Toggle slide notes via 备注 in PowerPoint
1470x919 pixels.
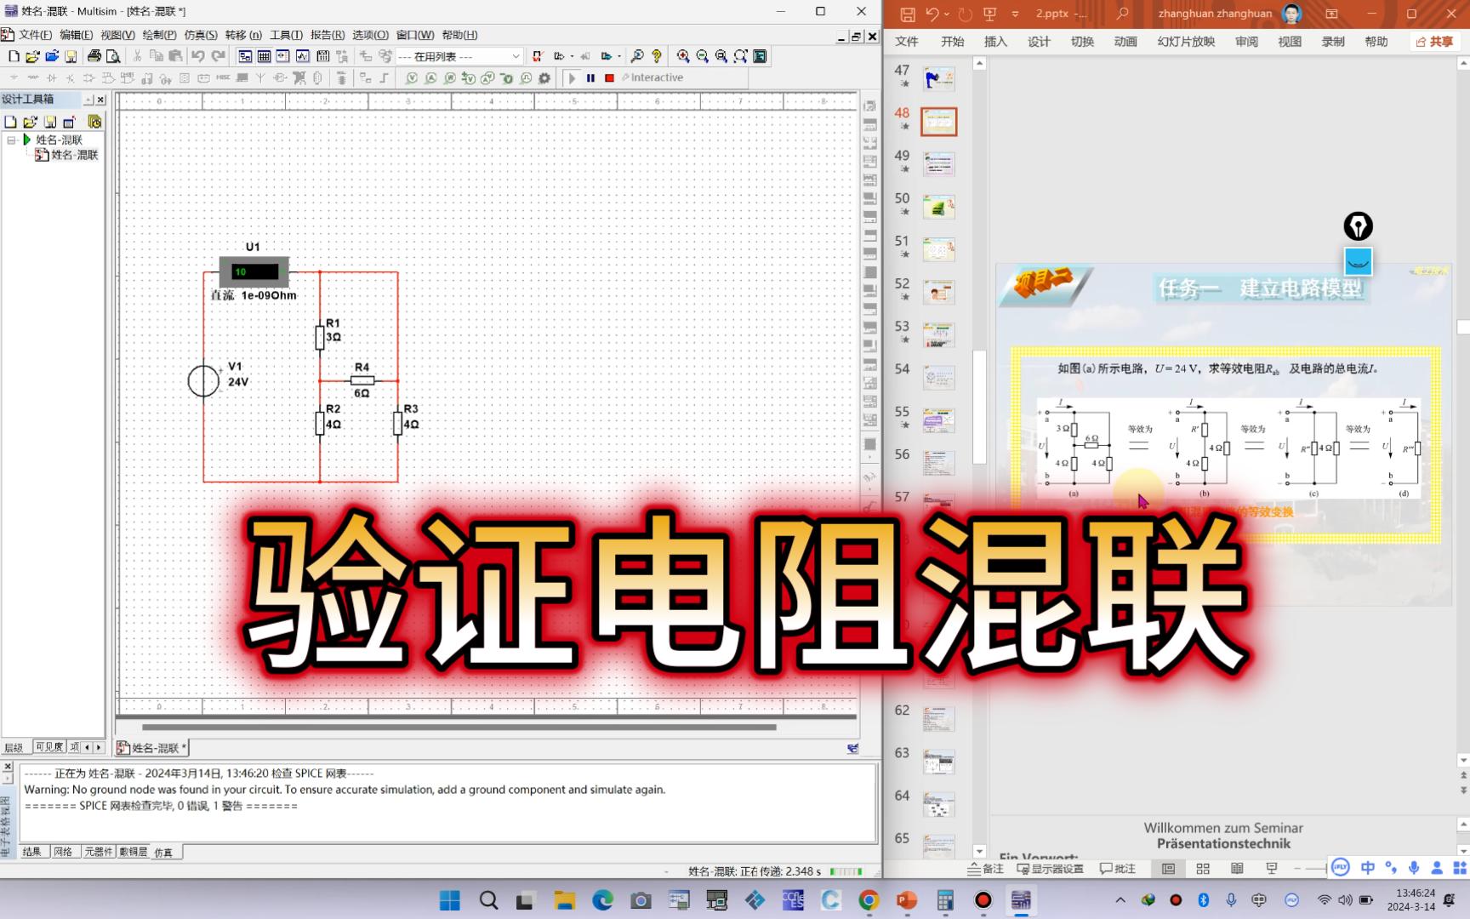click(x=984, y=869)
